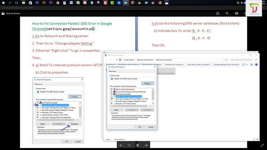Image resolution: width=267 pixels, height=150 pixels.
Task: Go back in Network Connections window
Action: click(106, 60)
